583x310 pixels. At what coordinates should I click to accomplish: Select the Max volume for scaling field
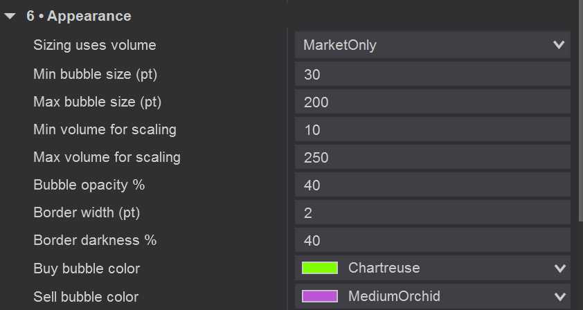coord(432,158)
